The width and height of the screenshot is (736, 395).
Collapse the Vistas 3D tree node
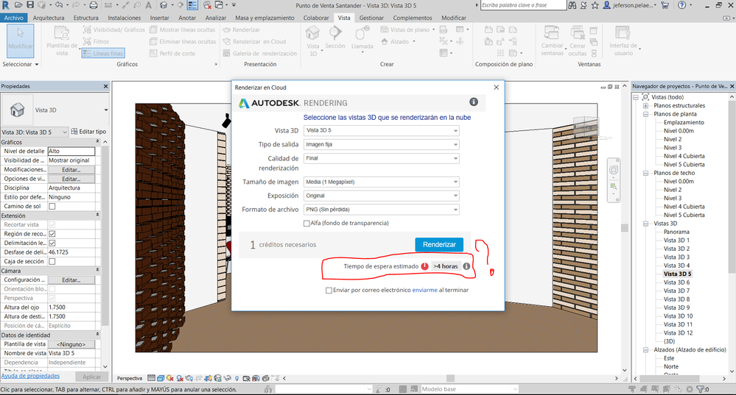point(645,224)
